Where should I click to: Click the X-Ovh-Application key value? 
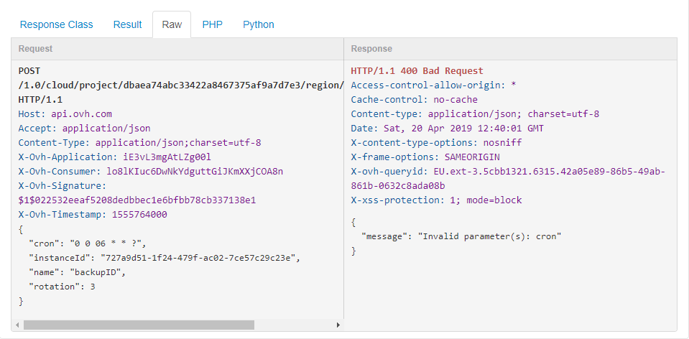167,157
